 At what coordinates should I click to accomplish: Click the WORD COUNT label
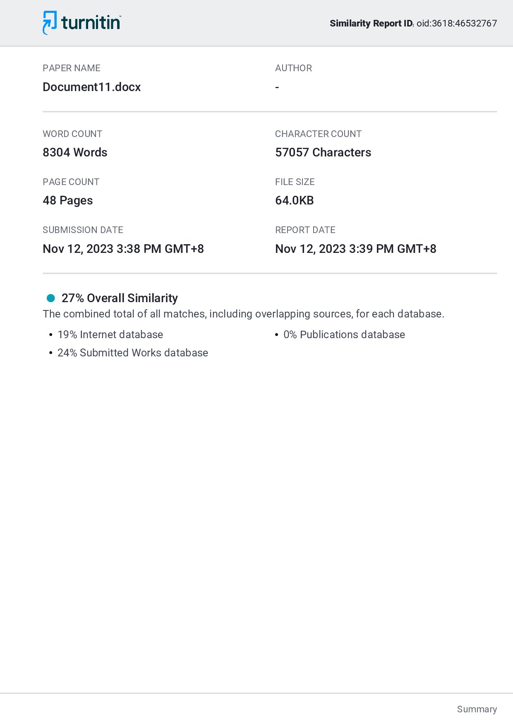[x=72, y=134]
